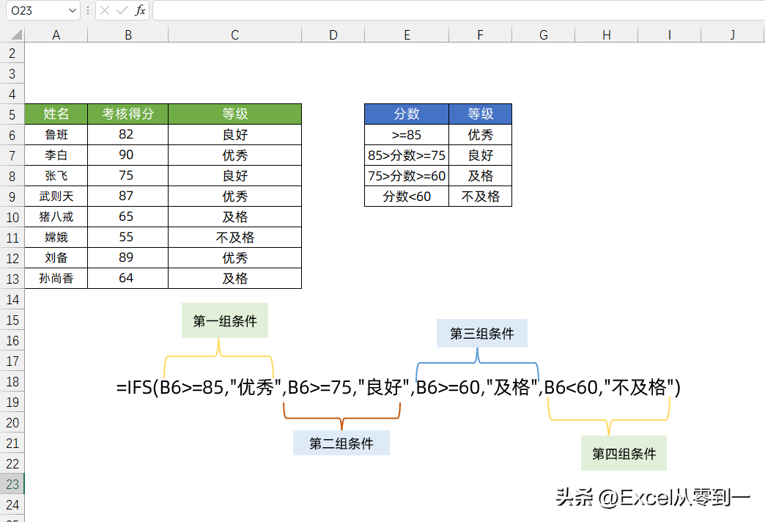
Task: Click the 考核得分 header cell
Action: pos(127,114)
